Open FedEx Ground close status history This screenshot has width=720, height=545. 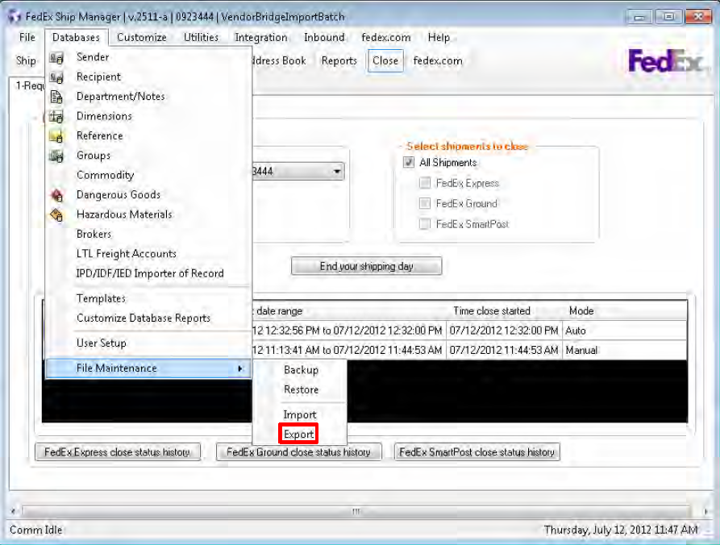pos(298,452)
